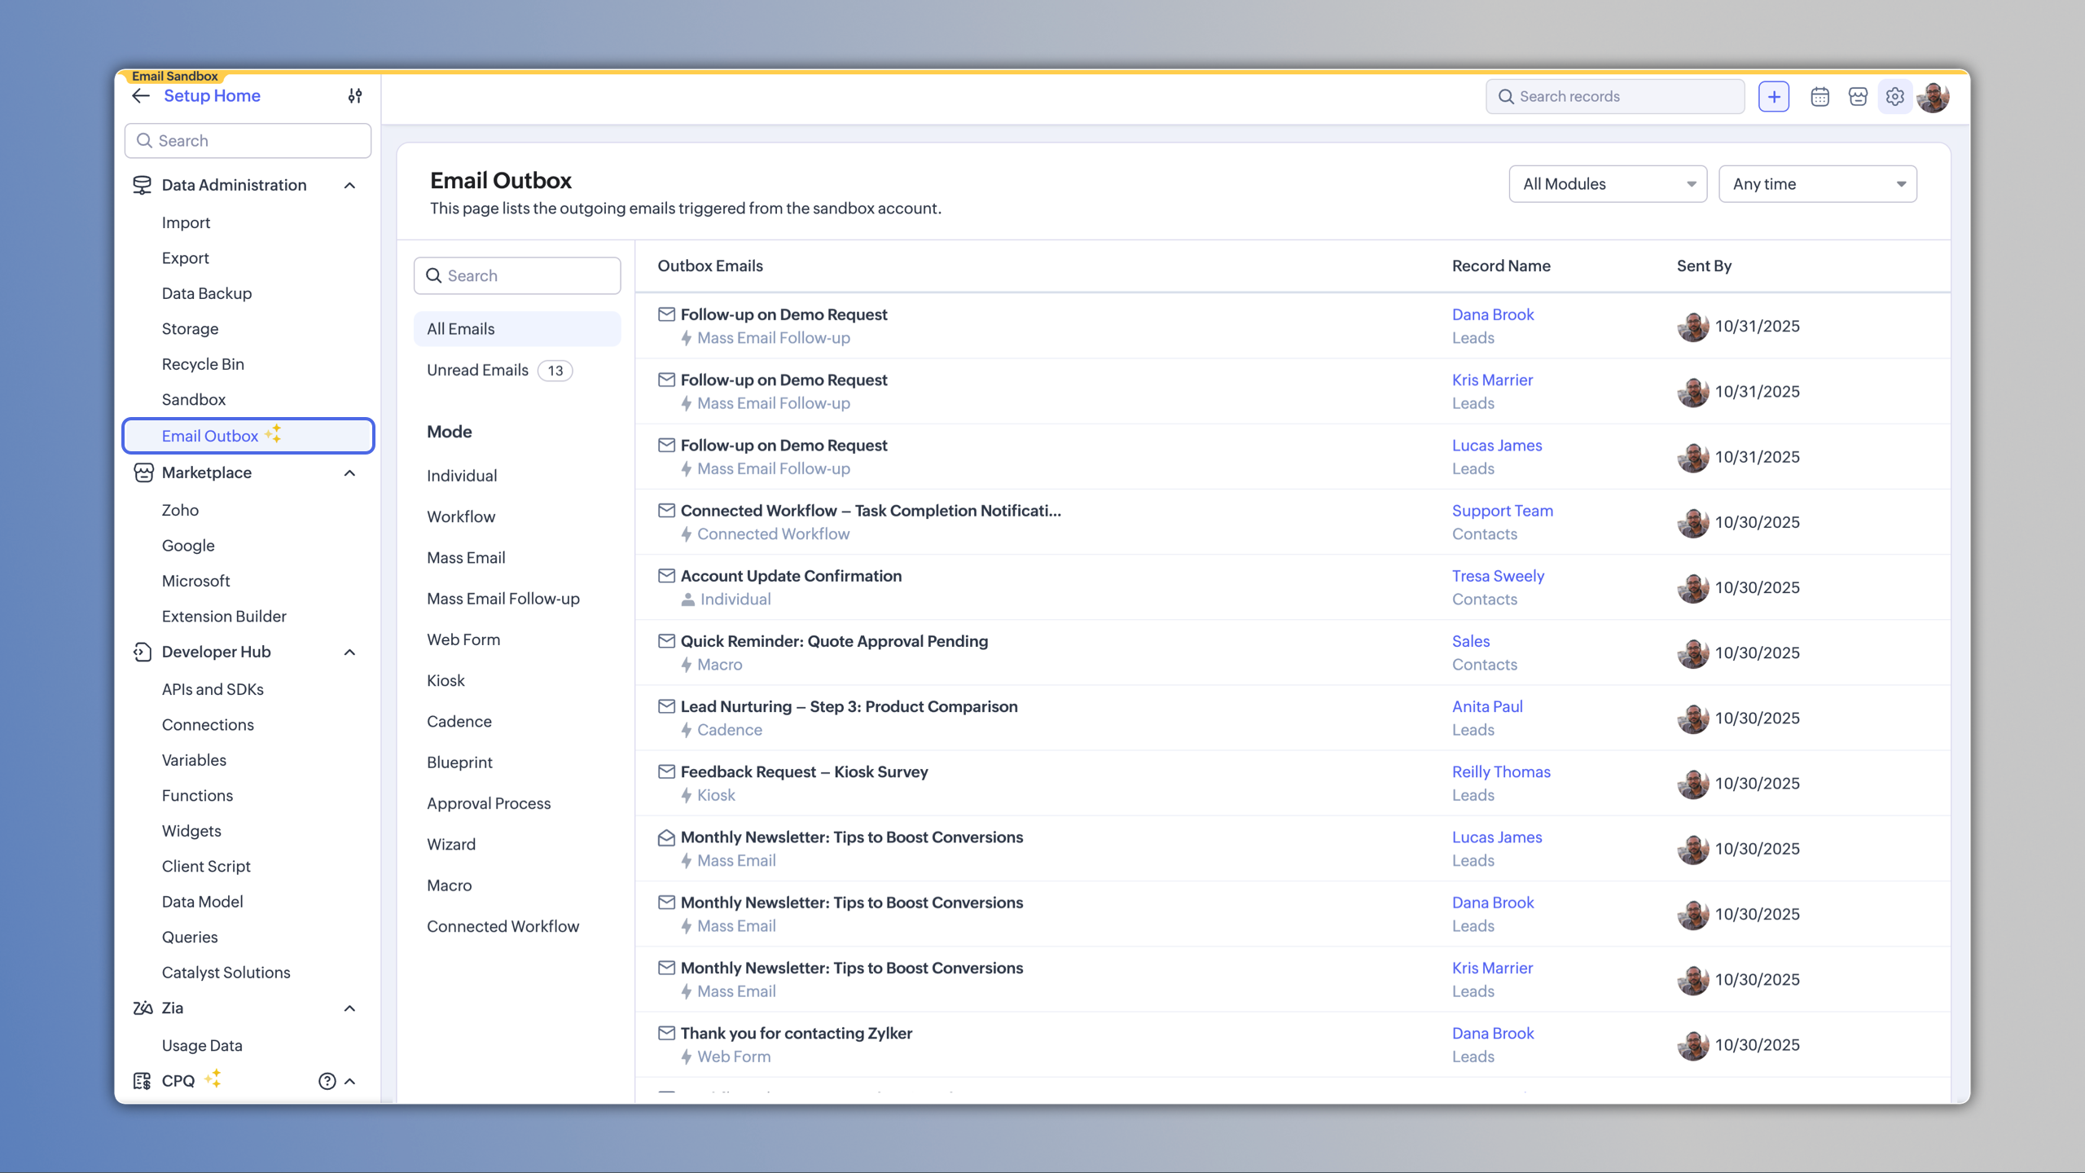This screenshot has width=2085, height=1173.
Task: Open the Tresa Sweely record link
Action: pyautogui.click(x=1498, y=576)
